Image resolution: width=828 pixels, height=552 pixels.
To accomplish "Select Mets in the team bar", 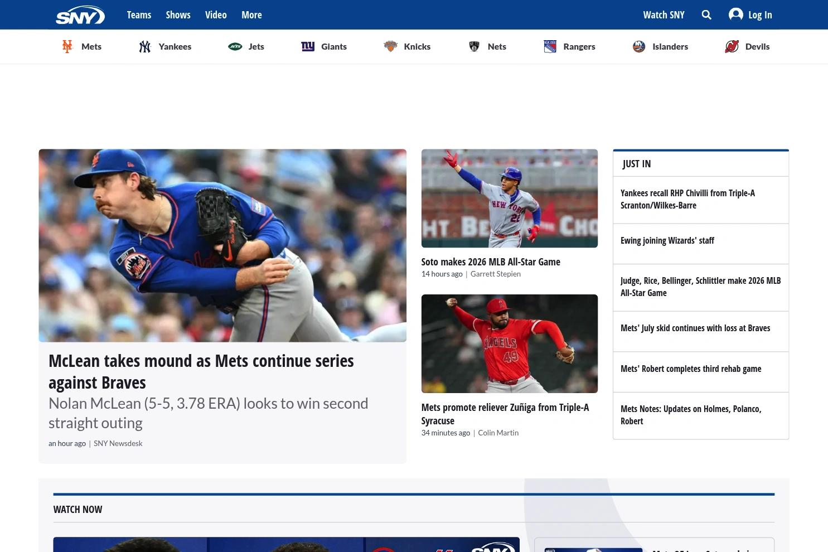I will click(x=91, y=46).
